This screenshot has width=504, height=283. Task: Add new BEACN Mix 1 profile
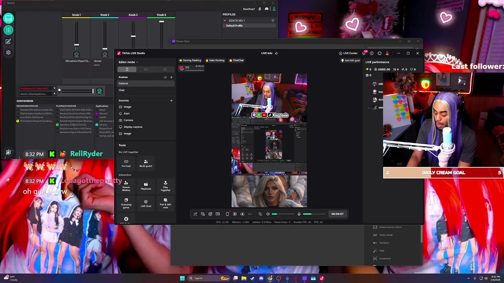273,20
